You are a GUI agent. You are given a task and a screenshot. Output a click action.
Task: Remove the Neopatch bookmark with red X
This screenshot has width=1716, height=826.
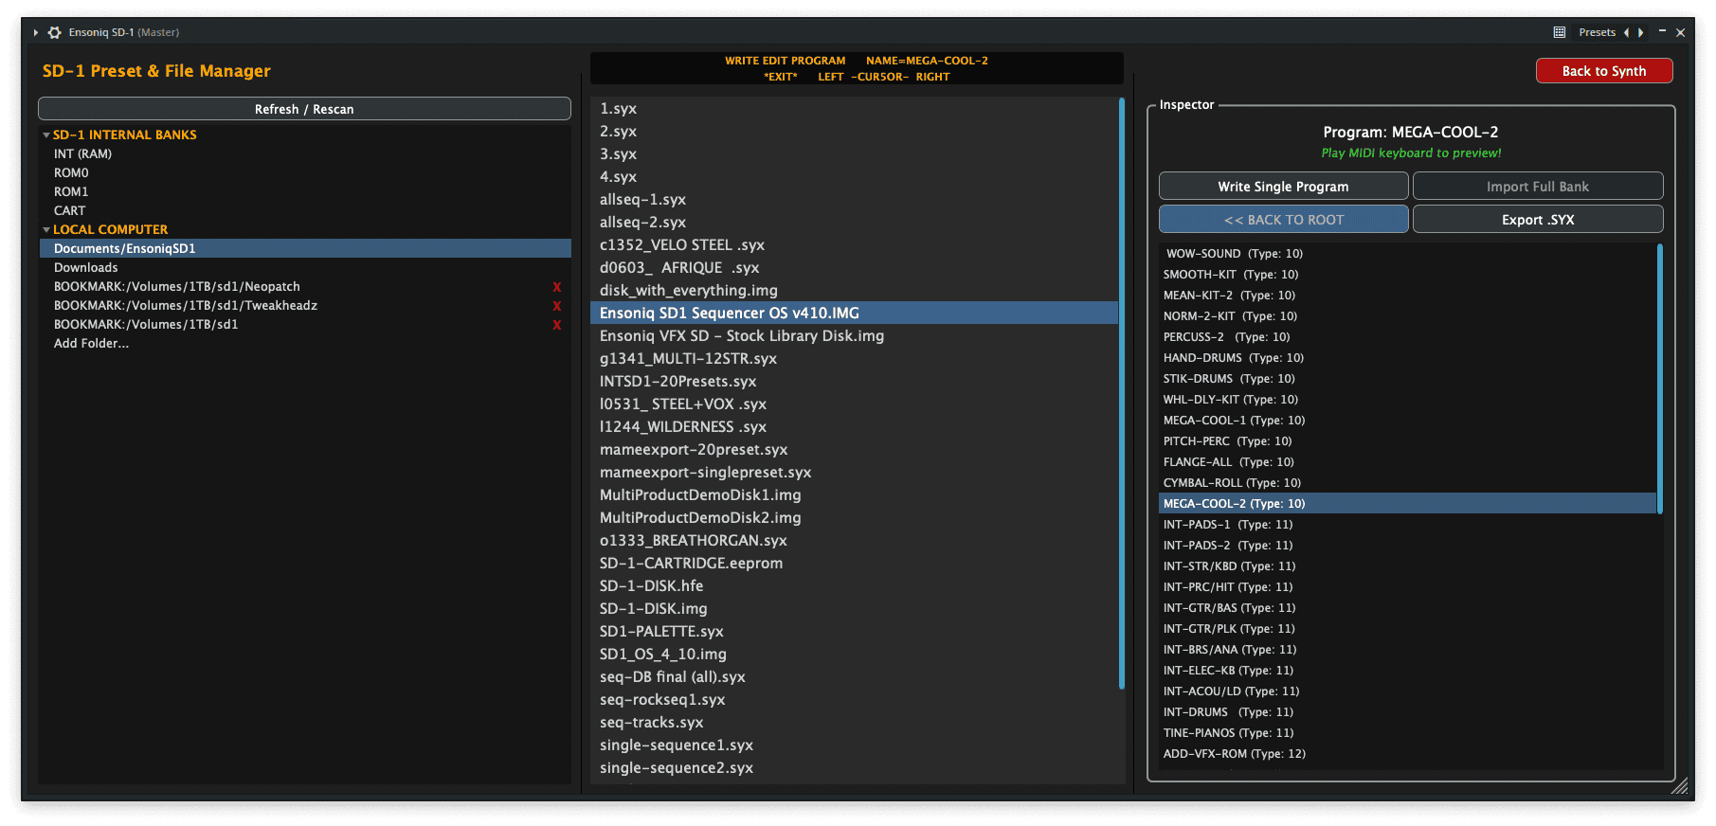tap(557, 287)
